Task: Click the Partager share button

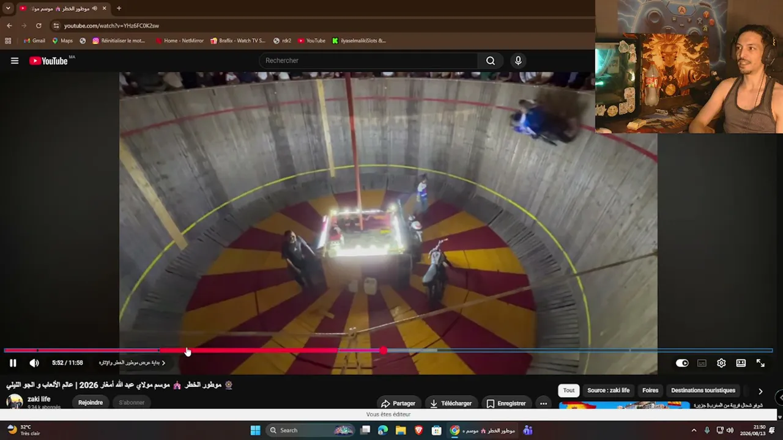Action: 398,403
